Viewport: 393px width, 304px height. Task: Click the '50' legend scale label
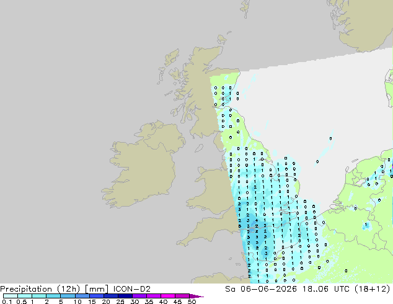point(192,302)
